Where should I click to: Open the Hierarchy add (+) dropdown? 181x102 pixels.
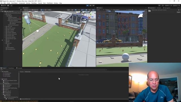click(x=1, y=10)
